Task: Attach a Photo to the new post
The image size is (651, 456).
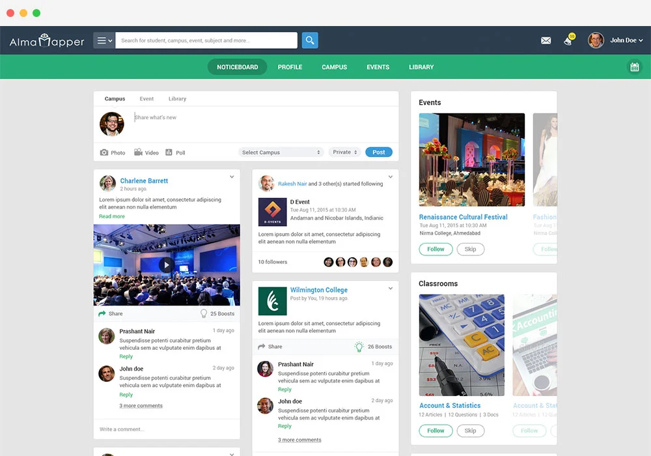Action: pyautogui.click(x=112, y=152)
